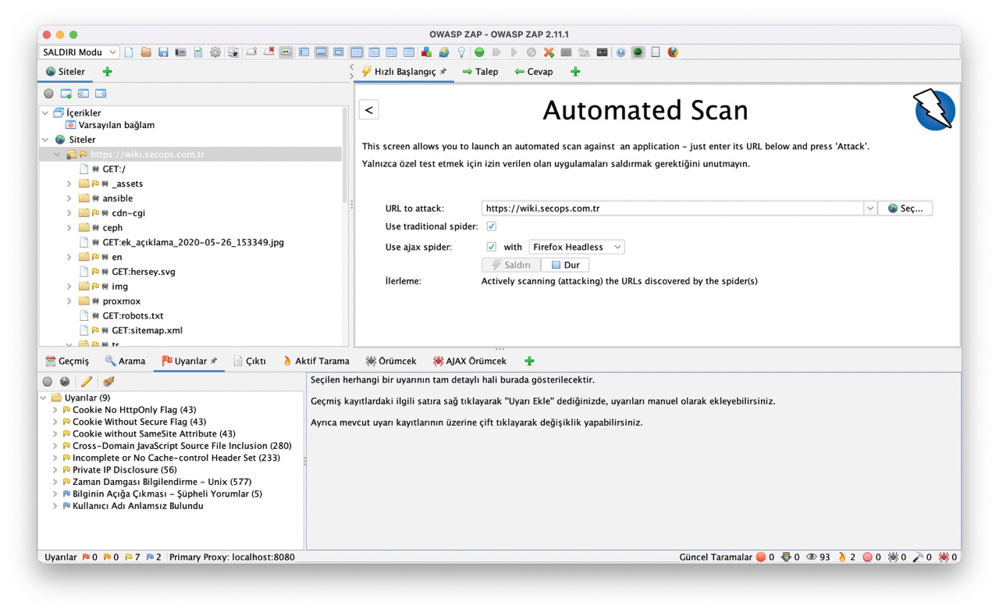Expand Cookie No HttpOnly Flag alert
Viewport: 999px width, 613px height.
(x=55, y=410)
